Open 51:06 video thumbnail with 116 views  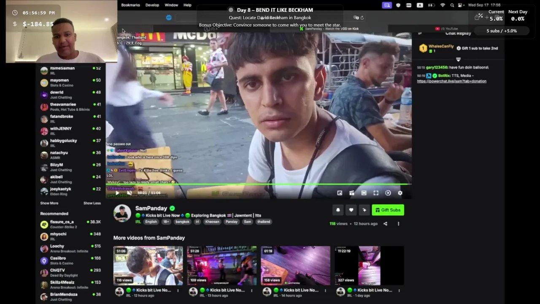148,266
